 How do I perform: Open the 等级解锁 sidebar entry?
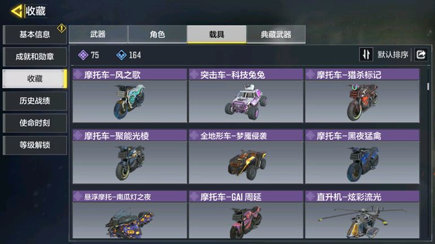(x=34, y=145)
